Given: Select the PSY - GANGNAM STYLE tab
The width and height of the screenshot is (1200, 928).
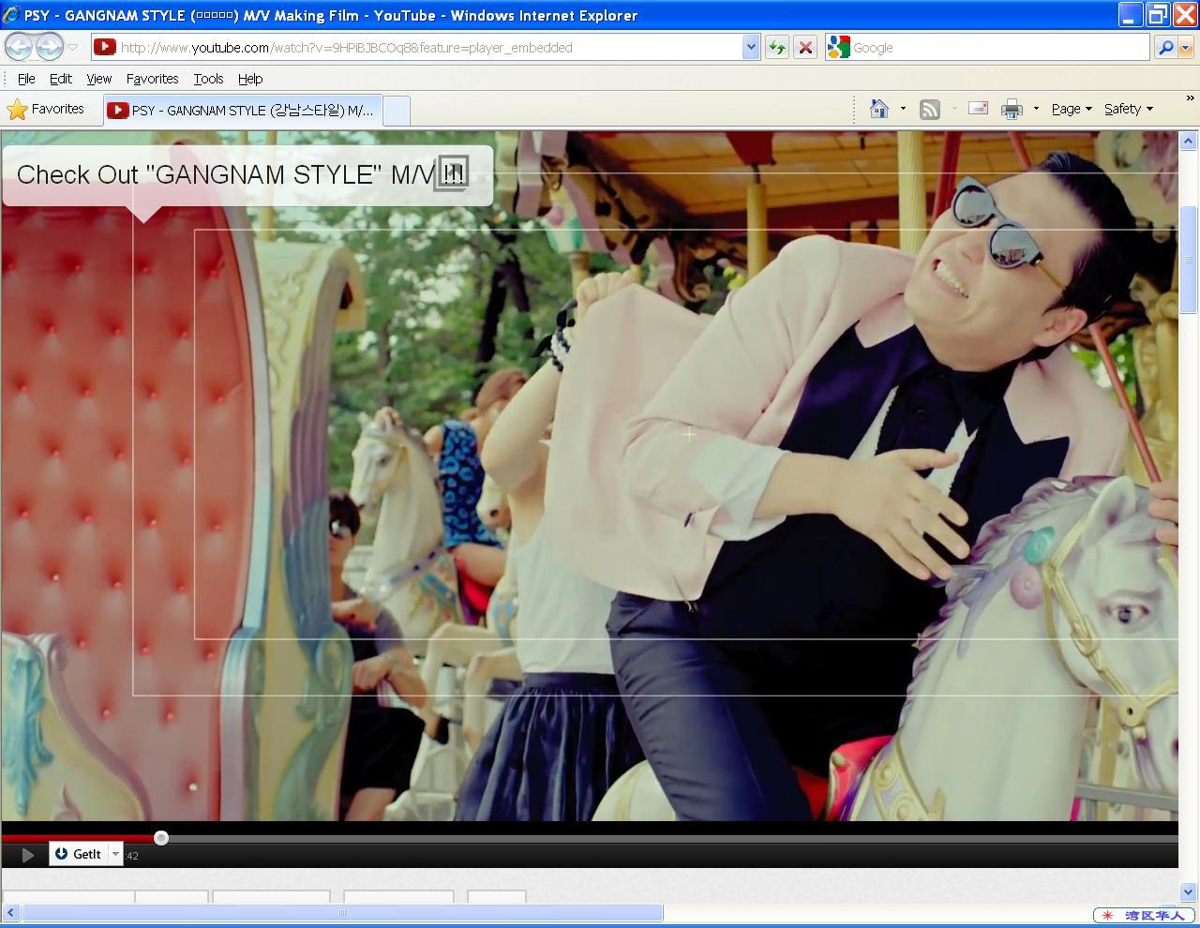Looking at the screenshot, I should tap(243, 111).
